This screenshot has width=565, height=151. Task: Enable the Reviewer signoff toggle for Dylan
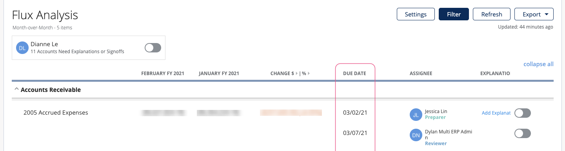523,133
